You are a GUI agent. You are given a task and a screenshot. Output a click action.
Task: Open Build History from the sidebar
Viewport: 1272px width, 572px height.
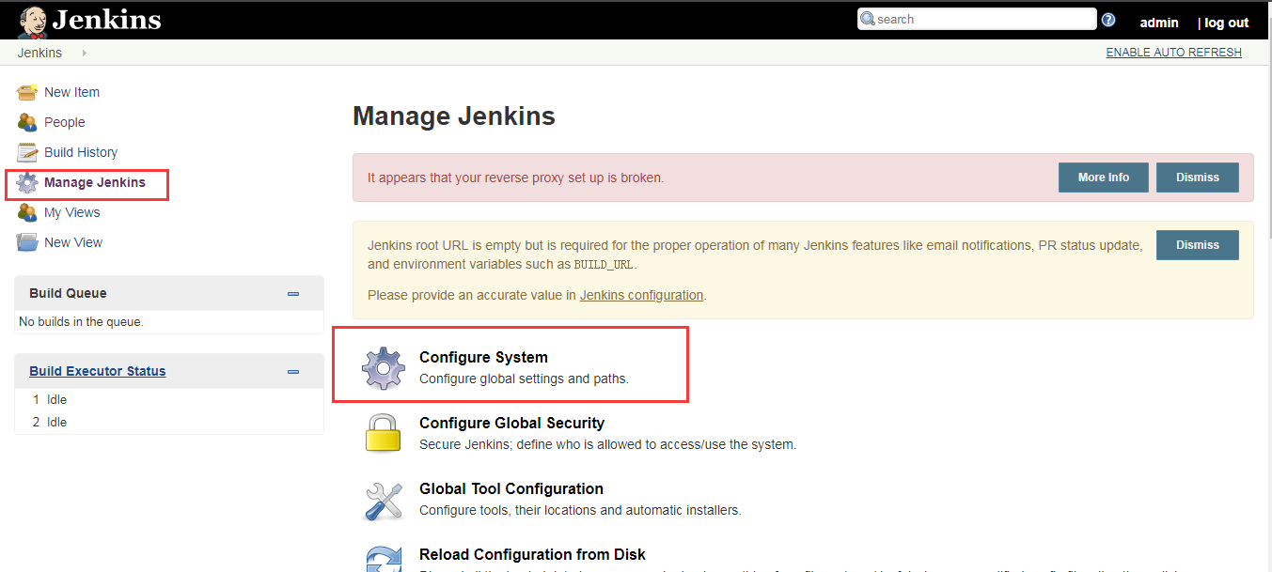(x=81, y=152)
